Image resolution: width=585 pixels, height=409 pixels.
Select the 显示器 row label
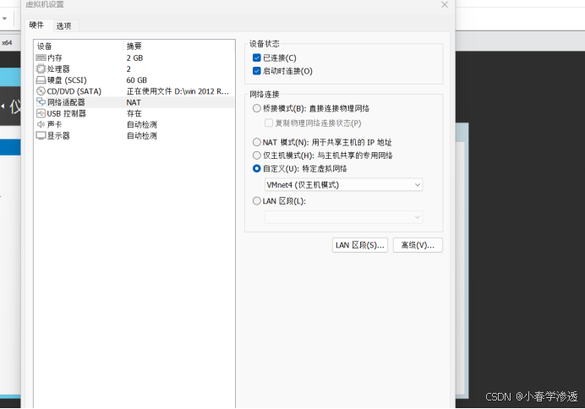click(x=58, y=136)
